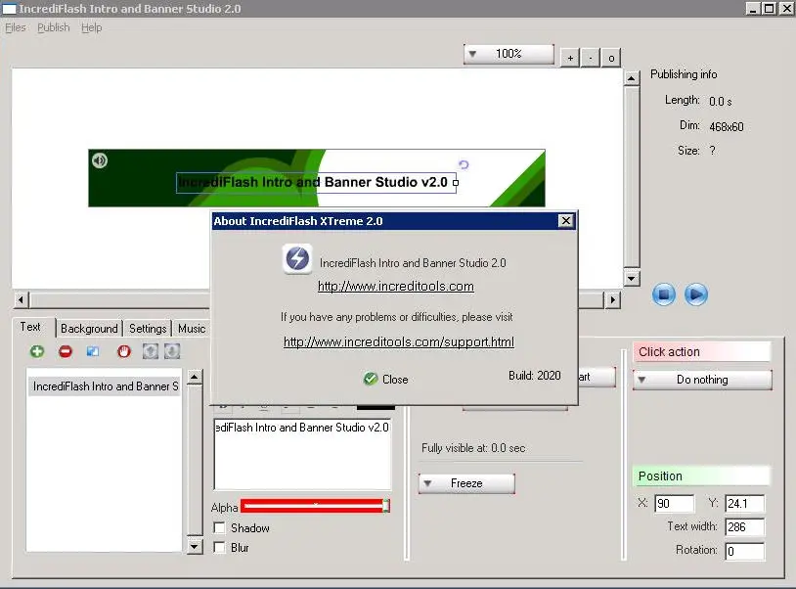Click the IncrediFlash lightning logo in About dialog
This screenshot has height=589, width=796.
point(297,259)
